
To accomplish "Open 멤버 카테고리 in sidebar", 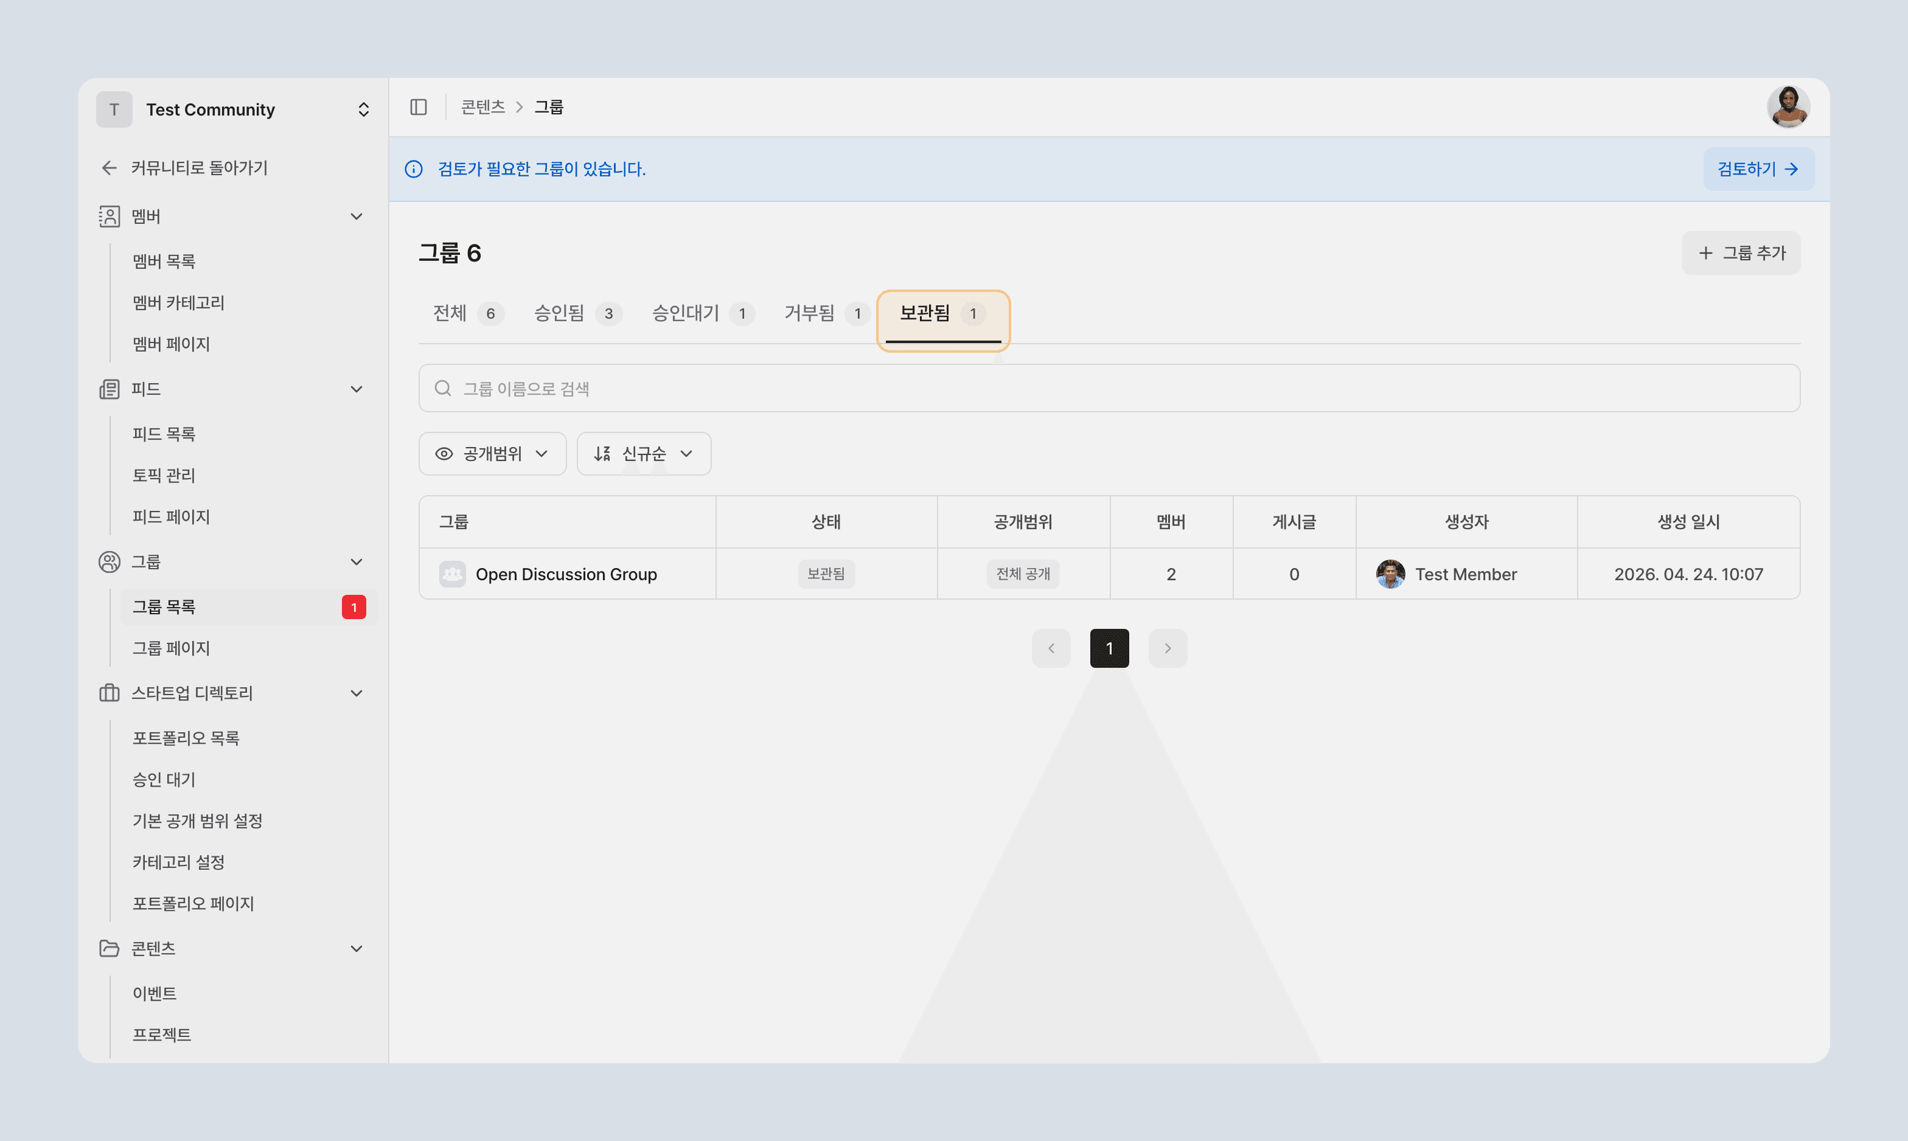I will coord(178,303).
